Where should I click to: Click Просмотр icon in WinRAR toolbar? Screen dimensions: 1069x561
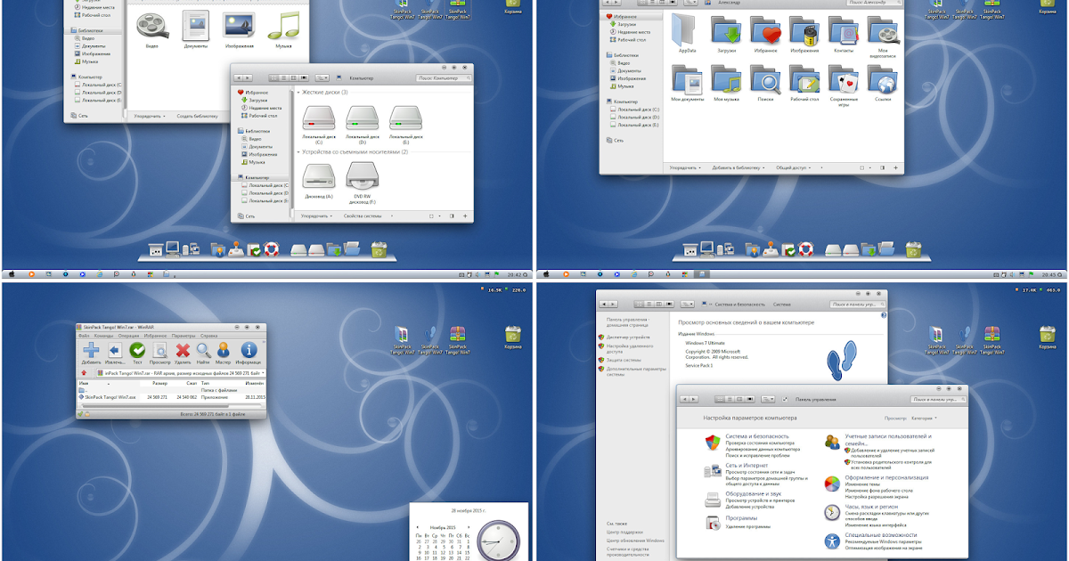159,350
